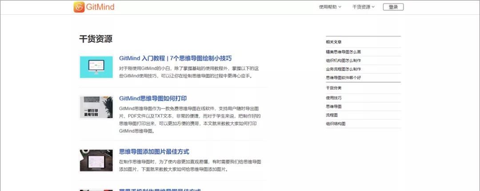The width and height of the screenshot is (480, 191).
Task: Open related article 精美思维导图怎么画
Action: [x=344, y=52]
